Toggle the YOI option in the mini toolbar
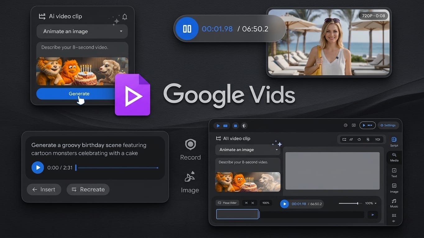Screen dimensions: 424x238 tap(378, 139)
